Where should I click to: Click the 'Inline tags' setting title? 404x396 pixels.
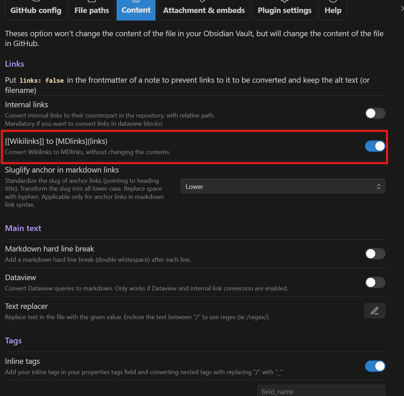pyautogui.click(x=23, y=361)
